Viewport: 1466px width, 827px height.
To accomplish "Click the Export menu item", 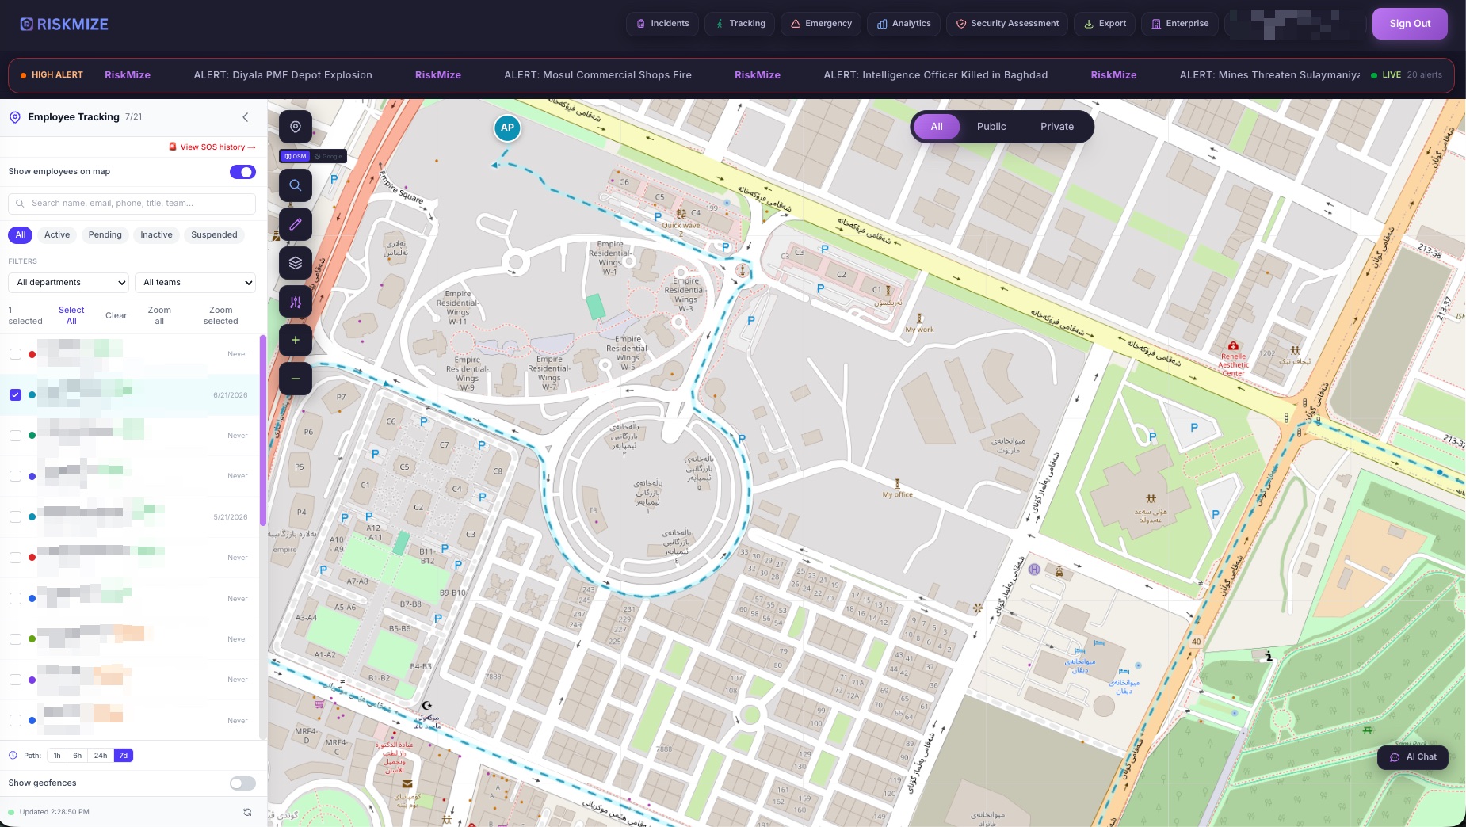I will coord(1105,24).
